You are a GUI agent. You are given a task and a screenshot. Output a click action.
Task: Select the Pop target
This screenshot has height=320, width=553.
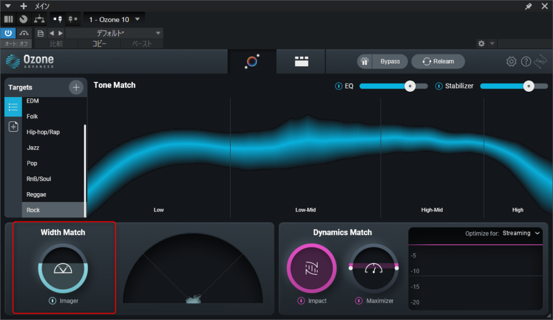53,163
